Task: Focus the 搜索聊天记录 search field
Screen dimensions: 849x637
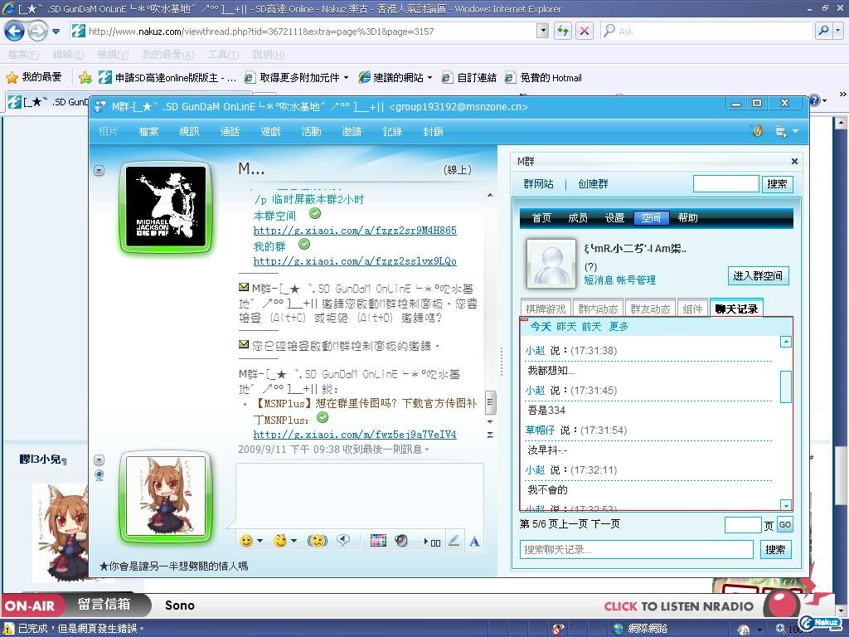Action: (636, 549)
